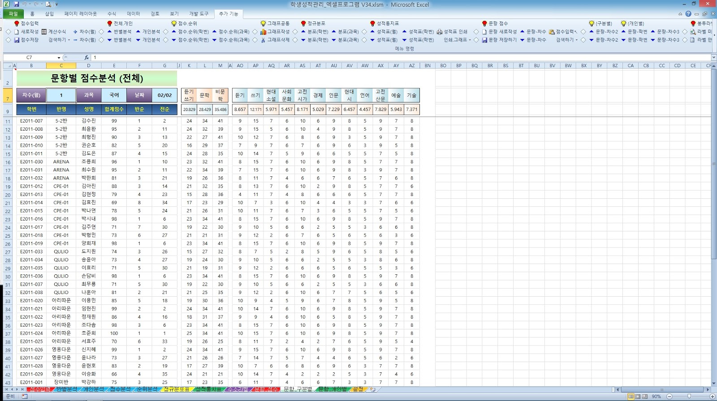Click up arrow for 개인분석
717x401 pixels.
click(x=138, y=32)
